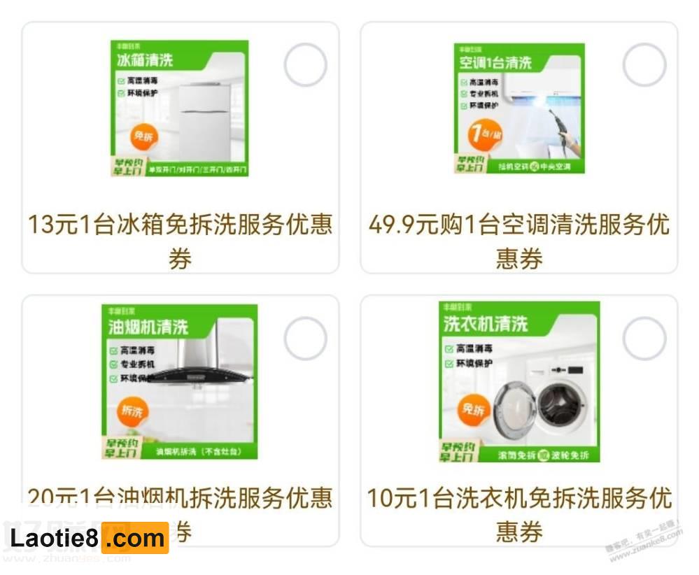
Task: Click the 早预约早上门 tag on refrigerator image
Action: [x=129, y=166]
